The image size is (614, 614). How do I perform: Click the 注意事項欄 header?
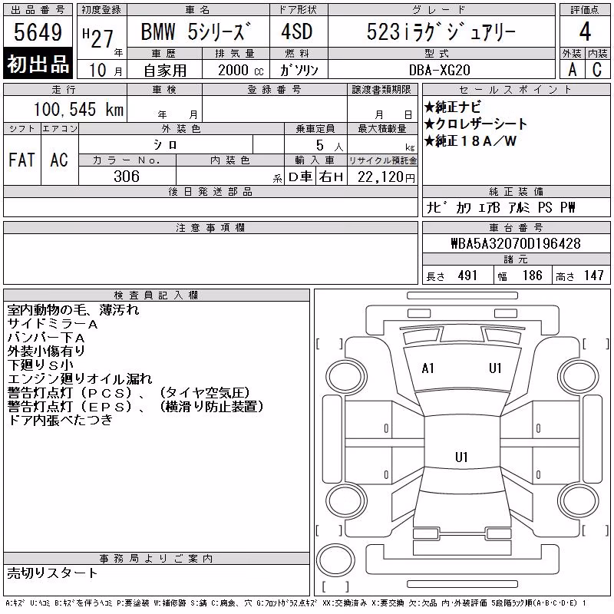coord(210,227)
